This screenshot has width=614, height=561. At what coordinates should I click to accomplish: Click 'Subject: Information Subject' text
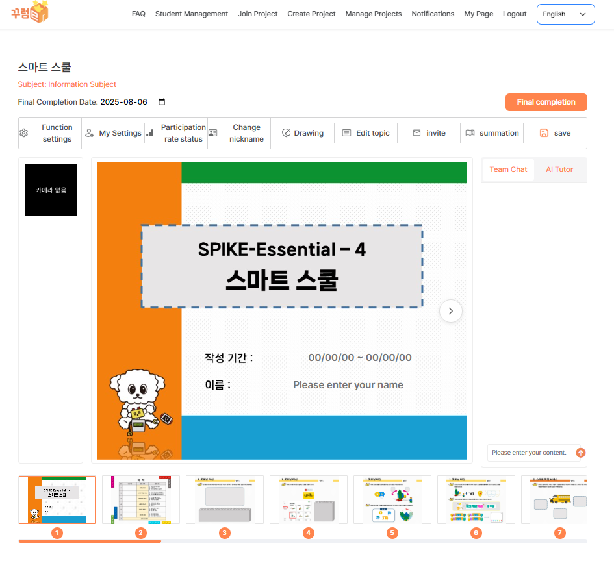pyautogui.click(x=67, y=84)
